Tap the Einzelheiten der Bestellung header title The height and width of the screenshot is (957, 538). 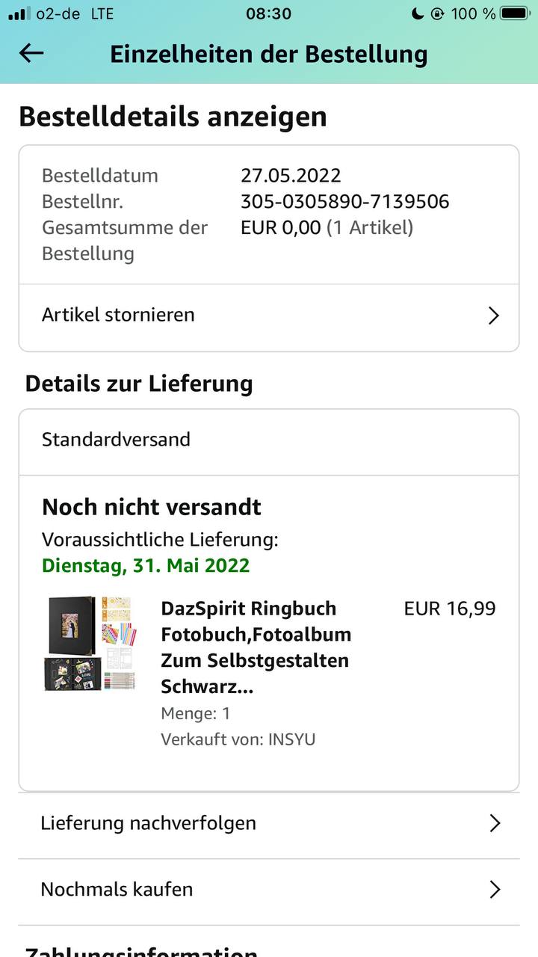pyautogui.click(x=269, y=54)
